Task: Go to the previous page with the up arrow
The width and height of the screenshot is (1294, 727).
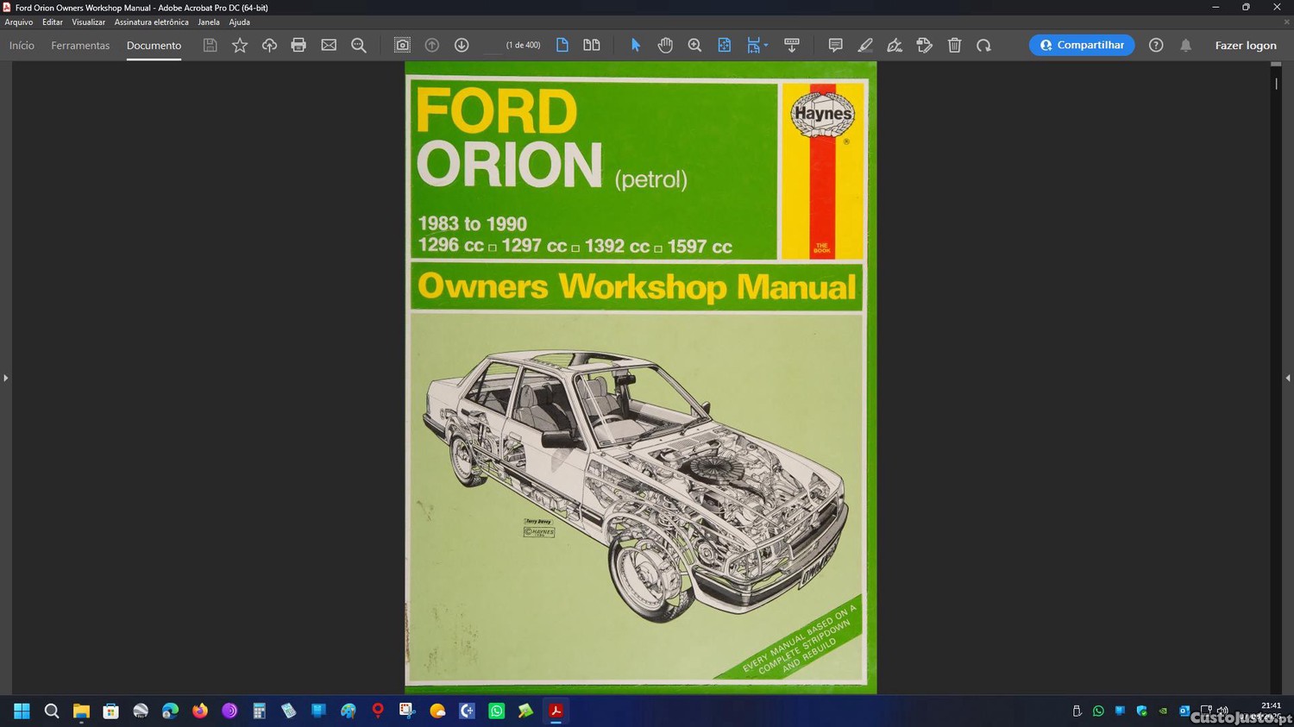Action: (x=432, y=45)
